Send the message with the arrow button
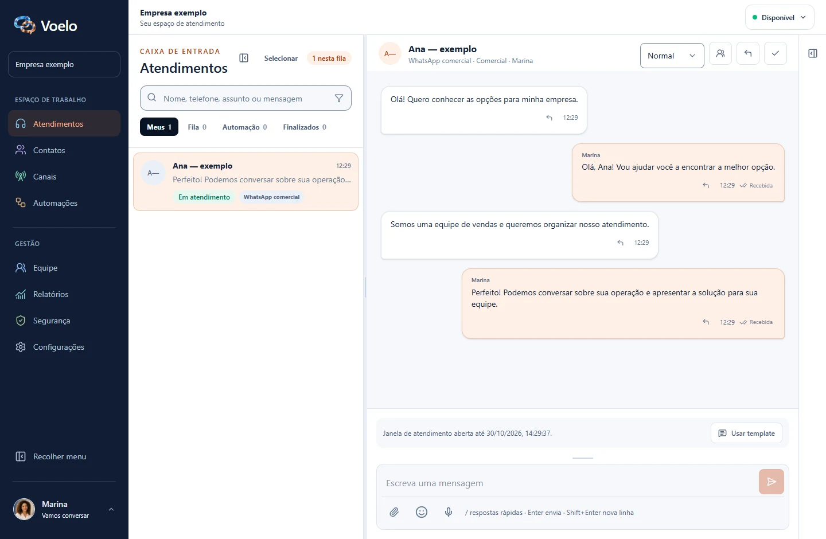The width and height of the screenshot is (826, 539). pos(772,482)
